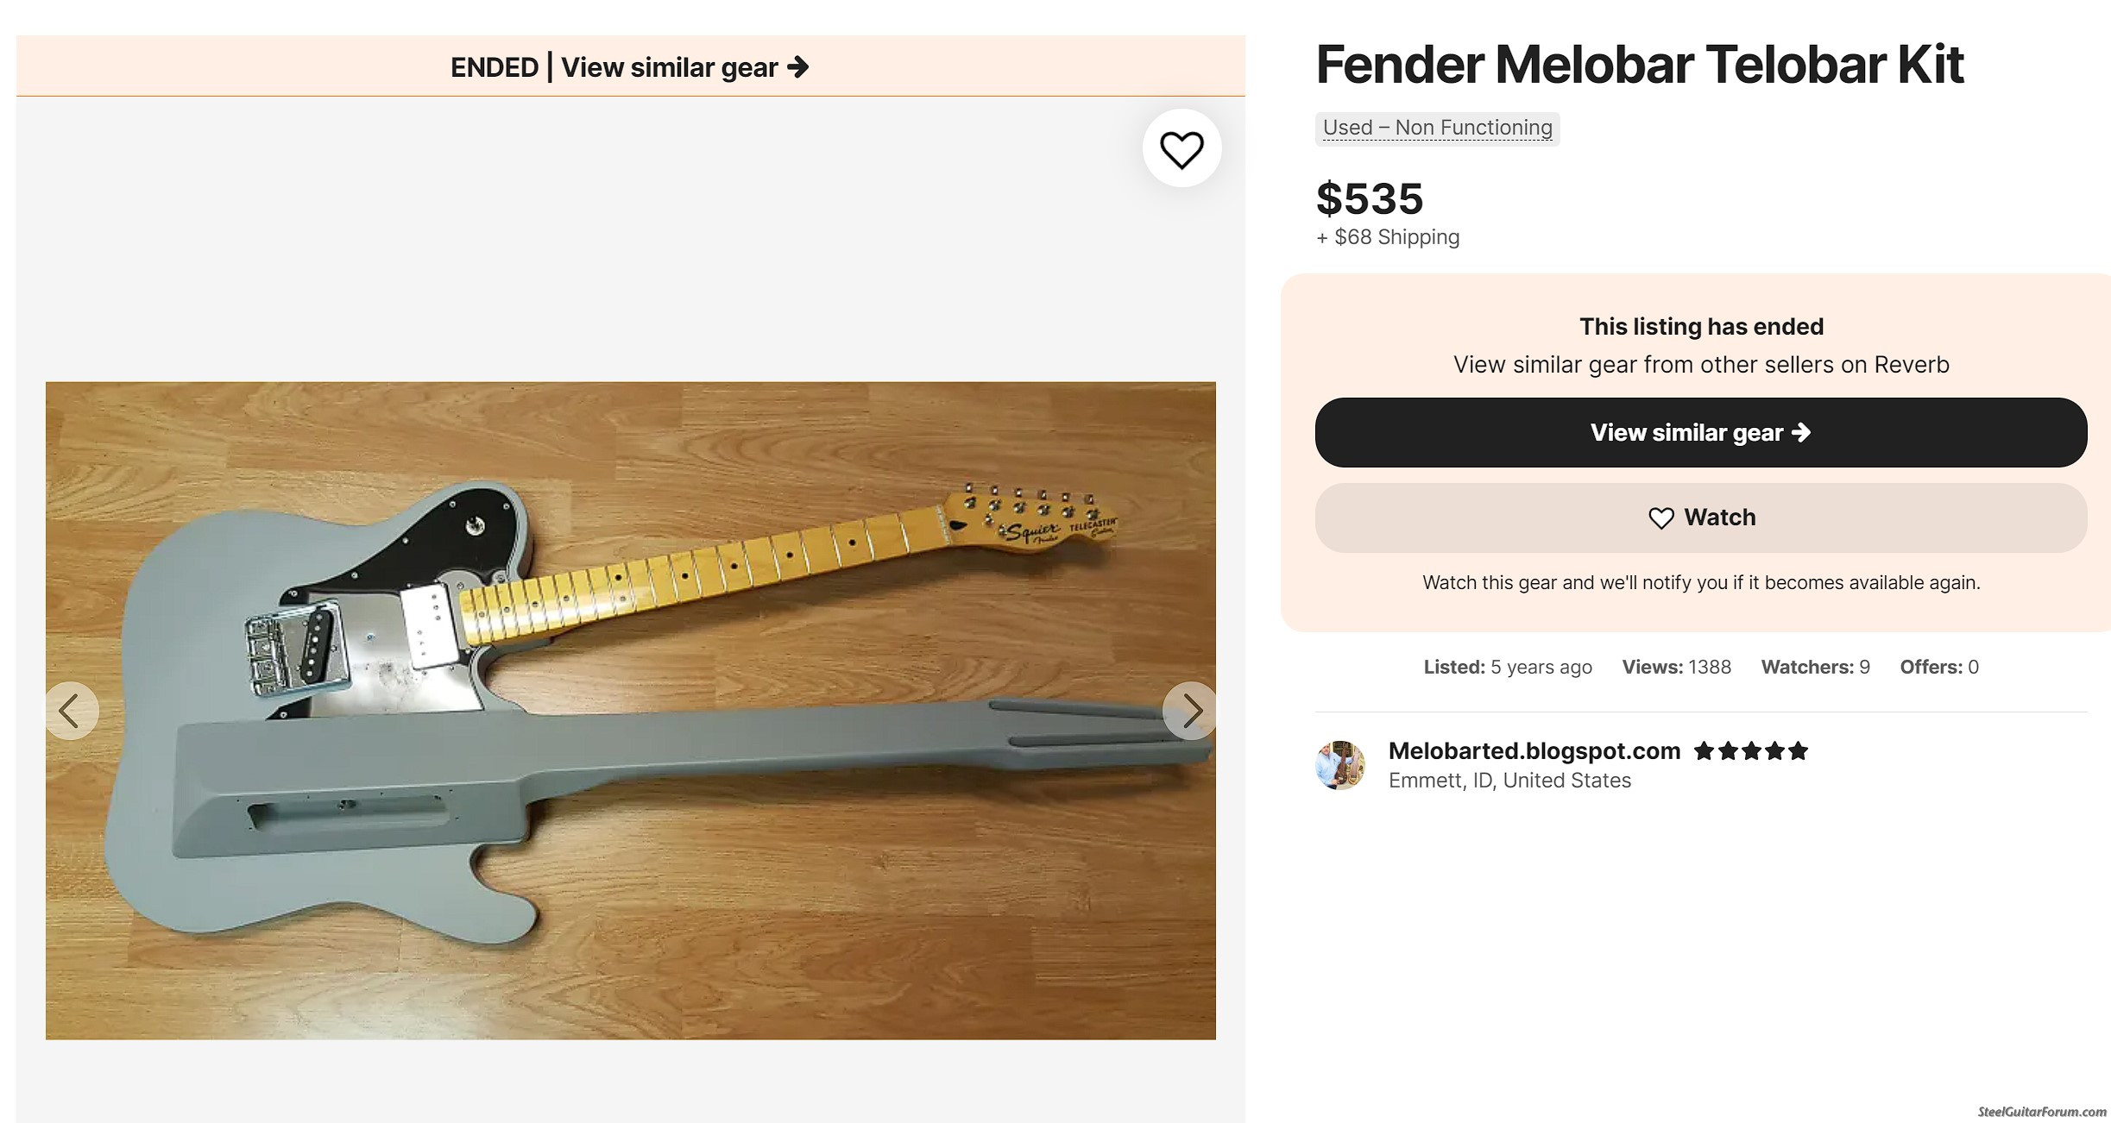Image resolution: width=2111 pixels, height=1123 pixels.
Task: Click the main guitar kit photo
Action: point(630,710)
